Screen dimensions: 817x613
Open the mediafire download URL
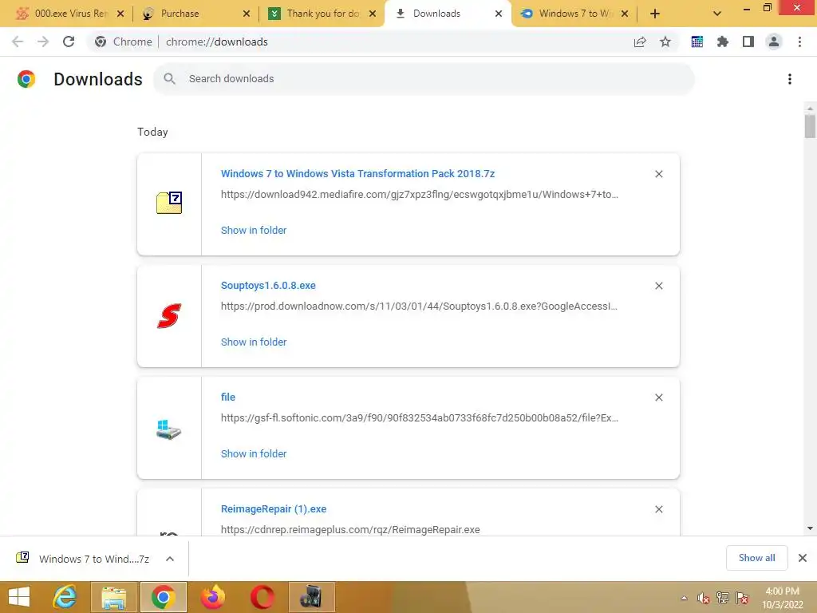click(420, 195)
